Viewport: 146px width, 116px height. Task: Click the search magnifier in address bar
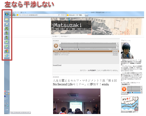pos(59,15)
